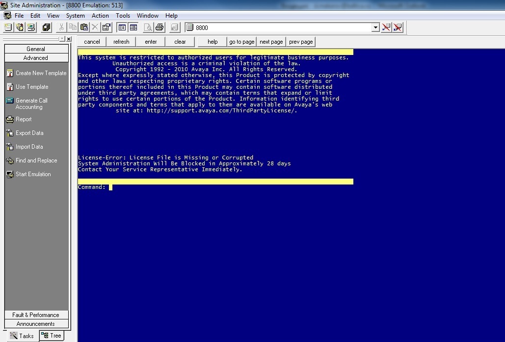Switch to the Tasks tab

(x=22, y=336)
